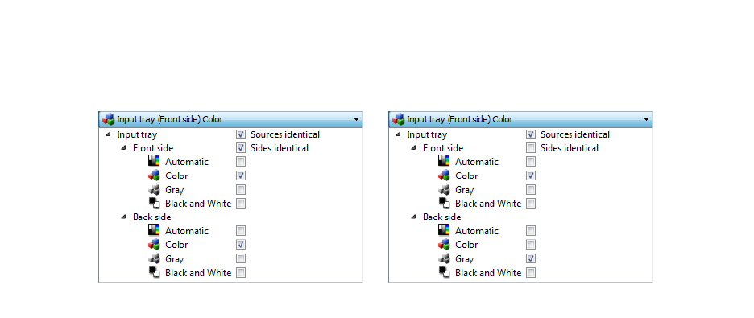Collapse the Front side node in left panel

[x=123, y=148]
